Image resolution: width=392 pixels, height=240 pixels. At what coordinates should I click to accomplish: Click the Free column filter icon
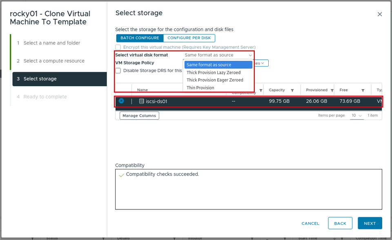(x=363, y=91)
